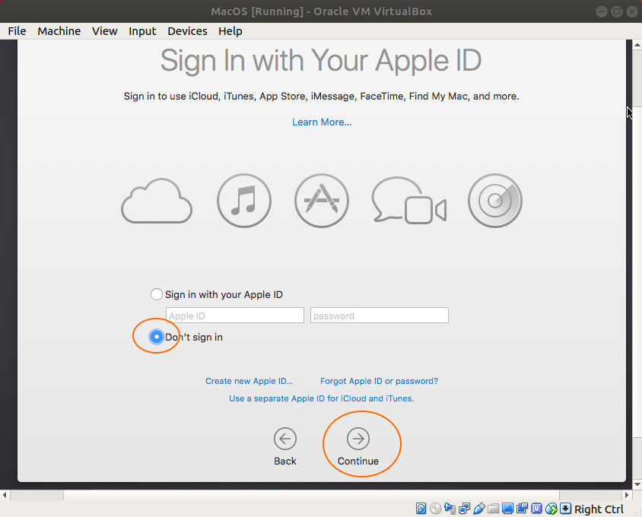Open the Devices menu
The height and width of the screenshot is (517, 642).
(187, 31)
